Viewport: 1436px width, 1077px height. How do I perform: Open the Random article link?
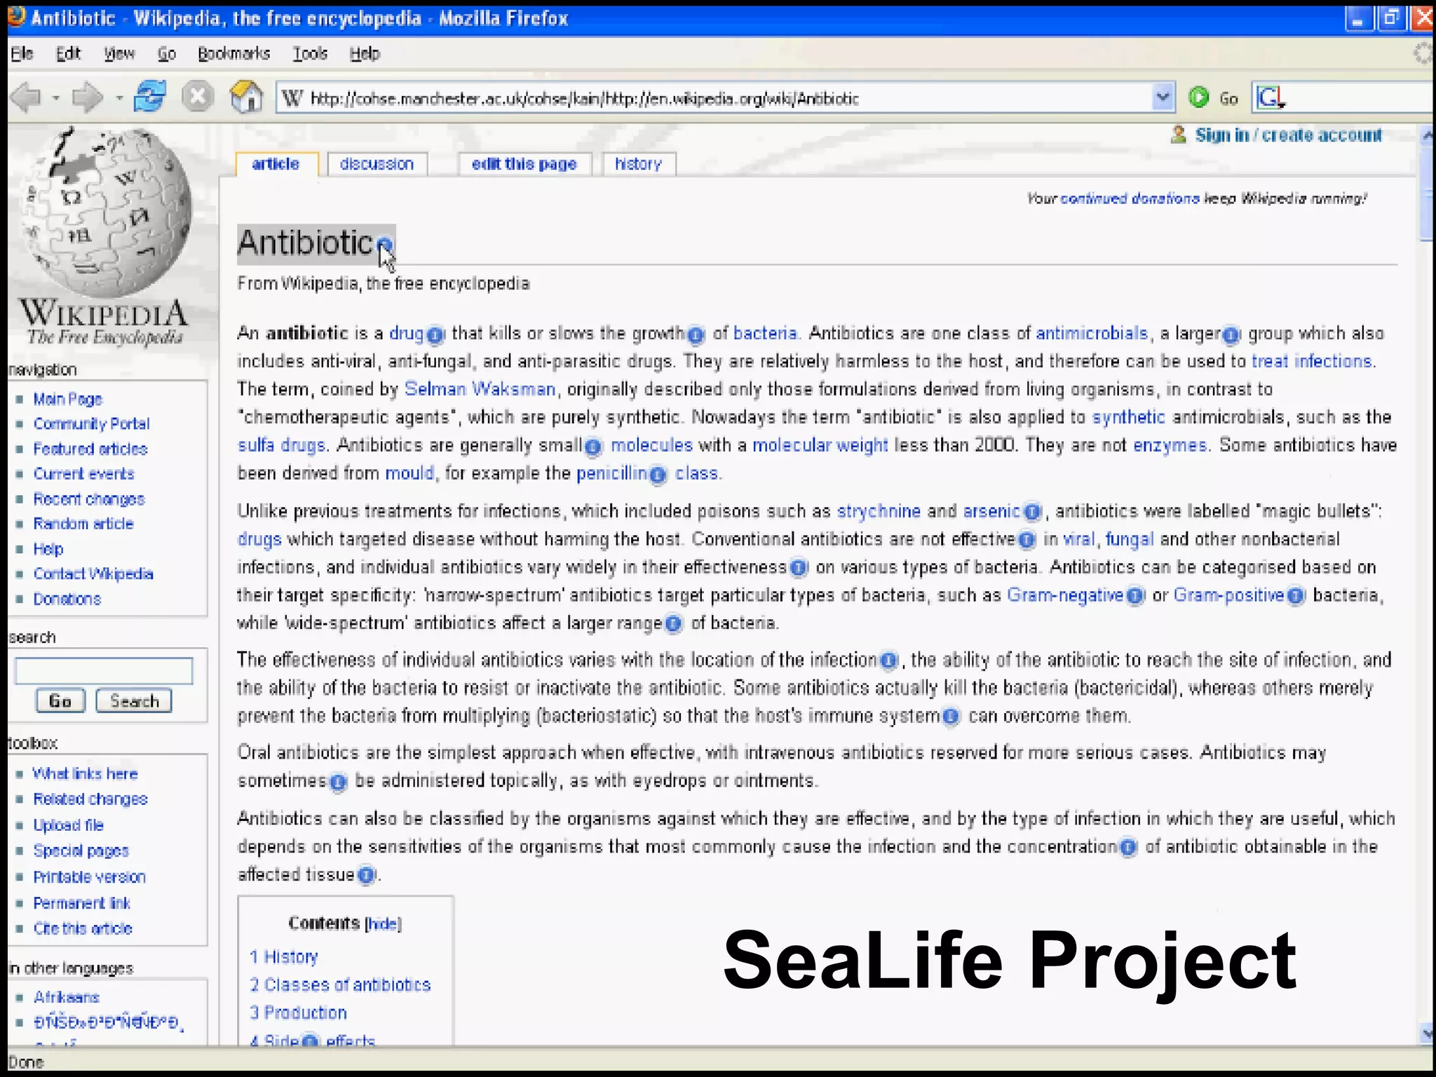83,524
